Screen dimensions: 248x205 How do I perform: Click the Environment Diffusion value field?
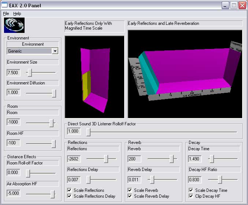coord(14,92)
